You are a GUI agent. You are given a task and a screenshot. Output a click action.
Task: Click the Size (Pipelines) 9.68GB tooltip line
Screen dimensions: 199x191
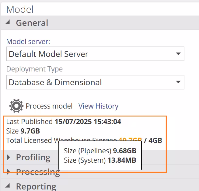[x=100, y=151]
